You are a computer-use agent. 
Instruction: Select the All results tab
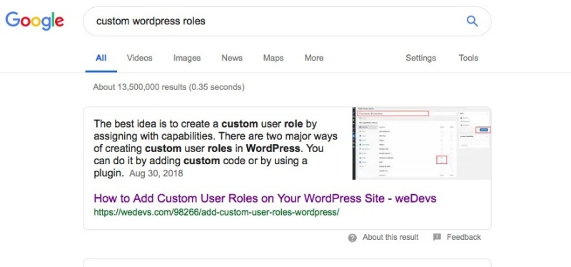101,58
